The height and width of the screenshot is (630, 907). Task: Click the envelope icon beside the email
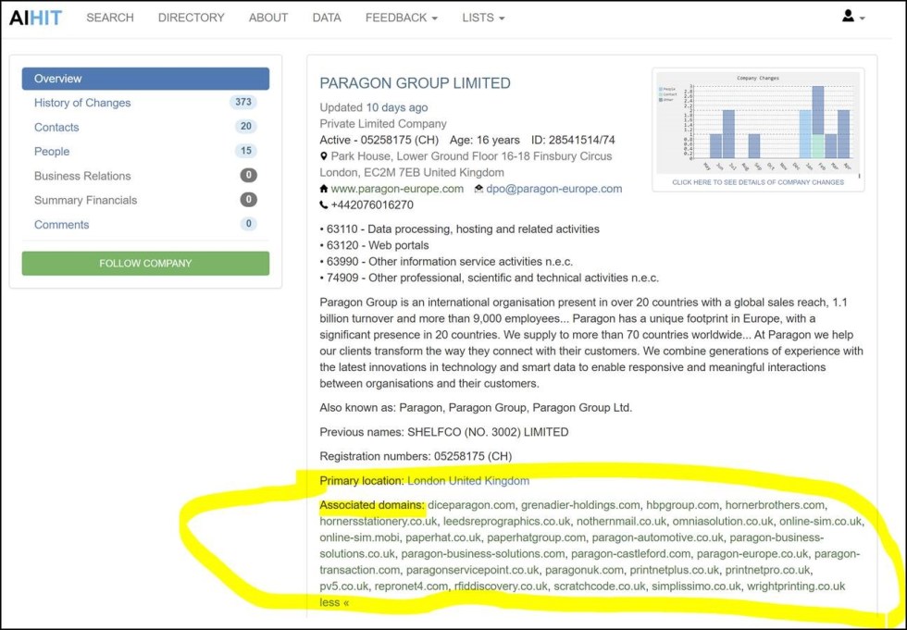pyautogui.click(x=478, y=189)
